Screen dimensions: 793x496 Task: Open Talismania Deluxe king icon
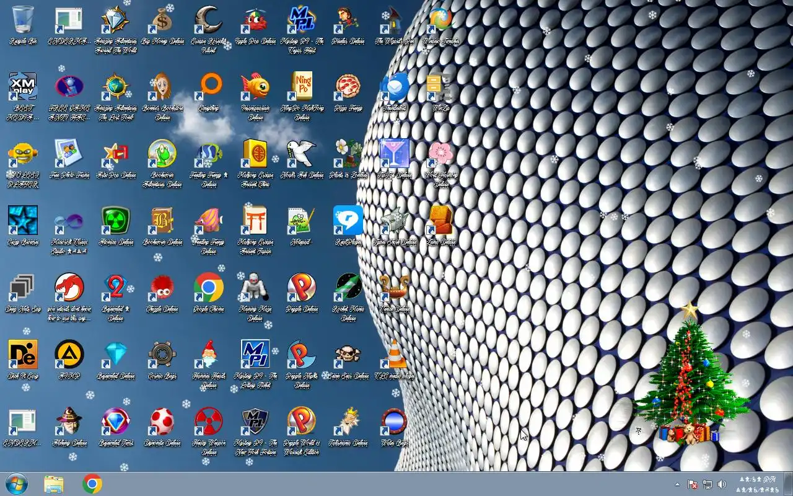pyautogui.click(x=348, y=422)
